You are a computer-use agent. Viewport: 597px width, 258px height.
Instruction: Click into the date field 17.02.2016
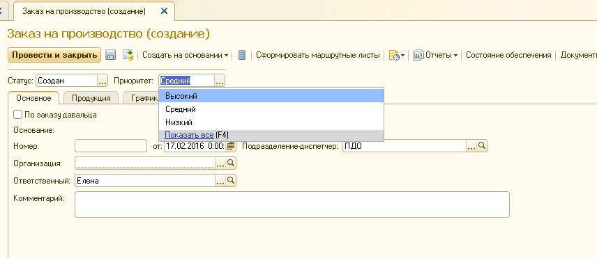195,146
